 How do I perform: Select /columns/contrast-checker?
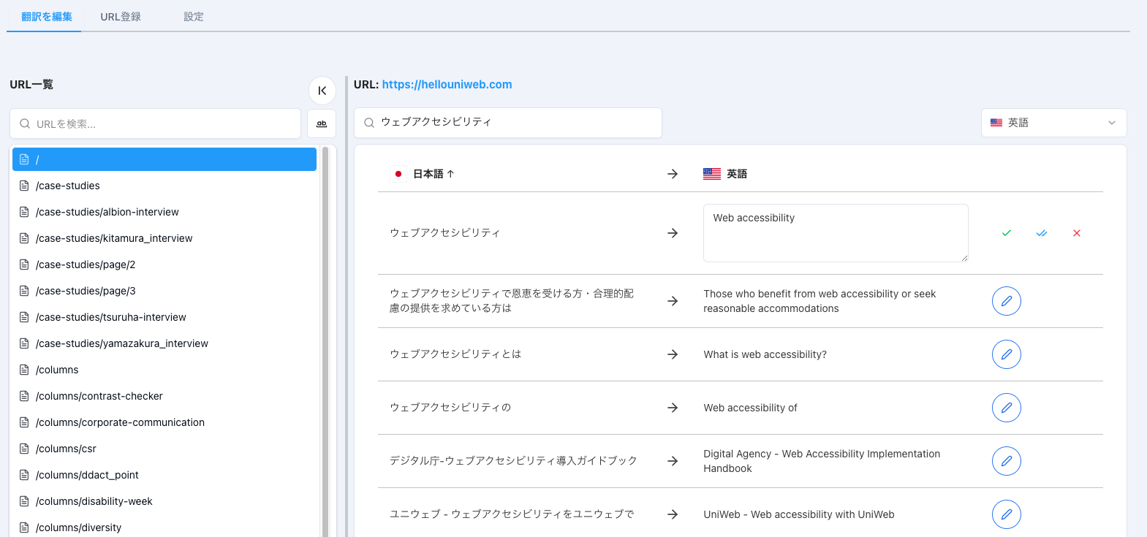(x=164, y=396)
